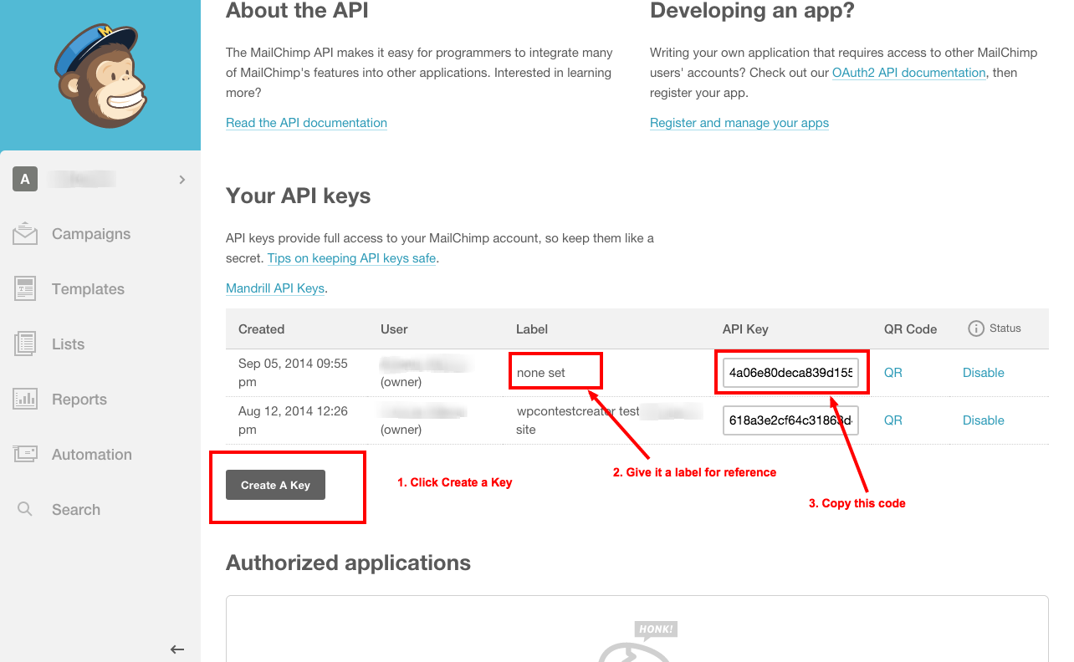1074x662 pixels.
Task: Open Search in the sidebar
Action: point(76,510)
